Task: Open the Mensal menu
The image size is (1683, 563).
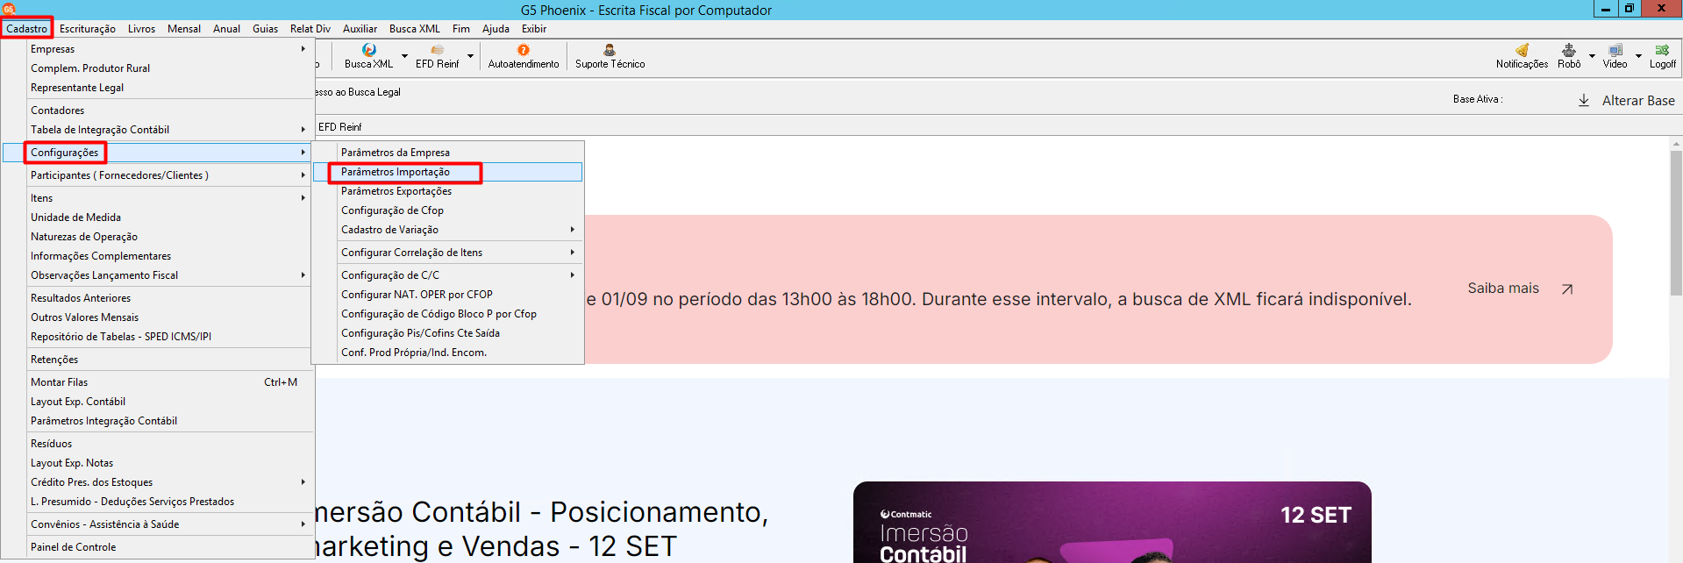Action: click(x=184, y=29)
